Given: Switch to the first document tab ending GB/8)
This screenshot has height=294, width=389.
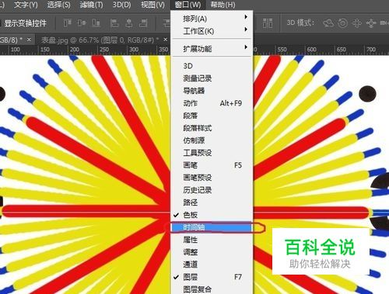Looking at the screenshot, I should 11,40.
